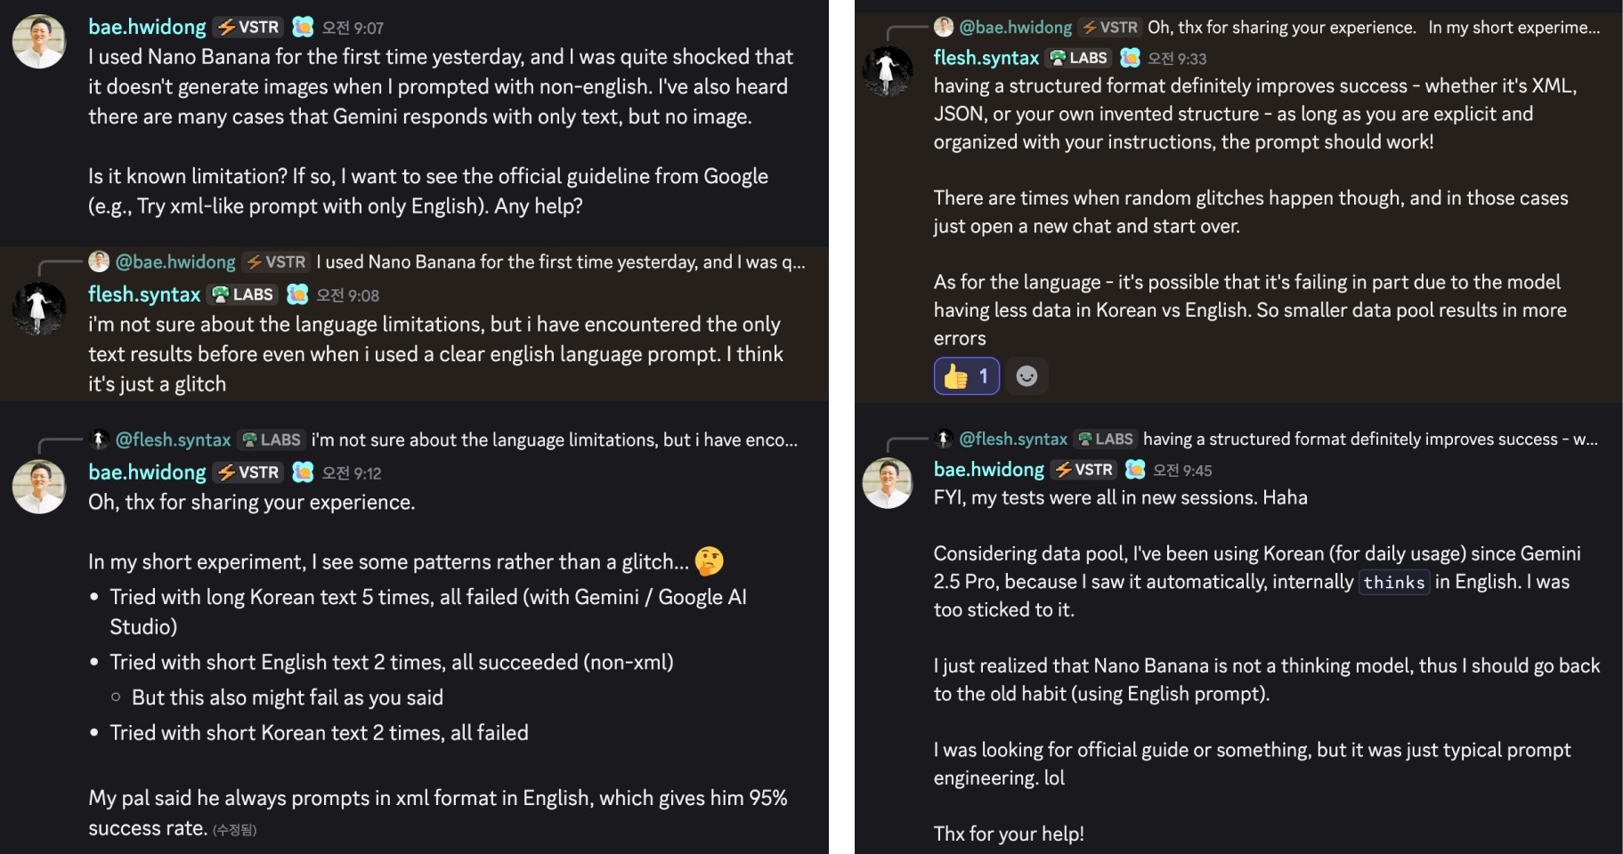Click the 오전 9:12 timestamp
The width and height of the screenshot is (1623, 854).
tap(352, 473)
